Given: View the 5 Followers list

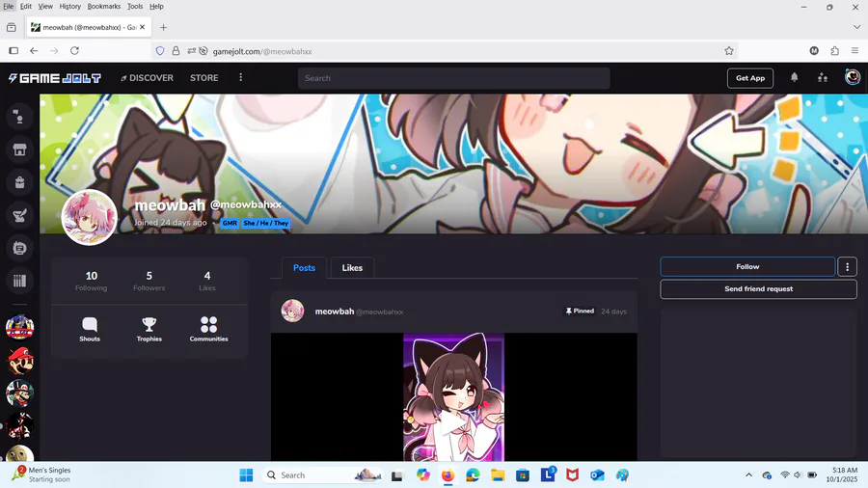Looking at the screenshot, I should 149,281.
